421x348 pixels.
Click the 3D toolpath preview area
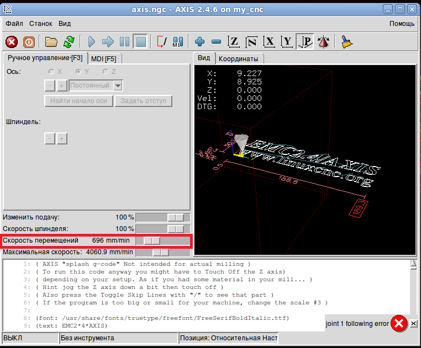point(305,160)
